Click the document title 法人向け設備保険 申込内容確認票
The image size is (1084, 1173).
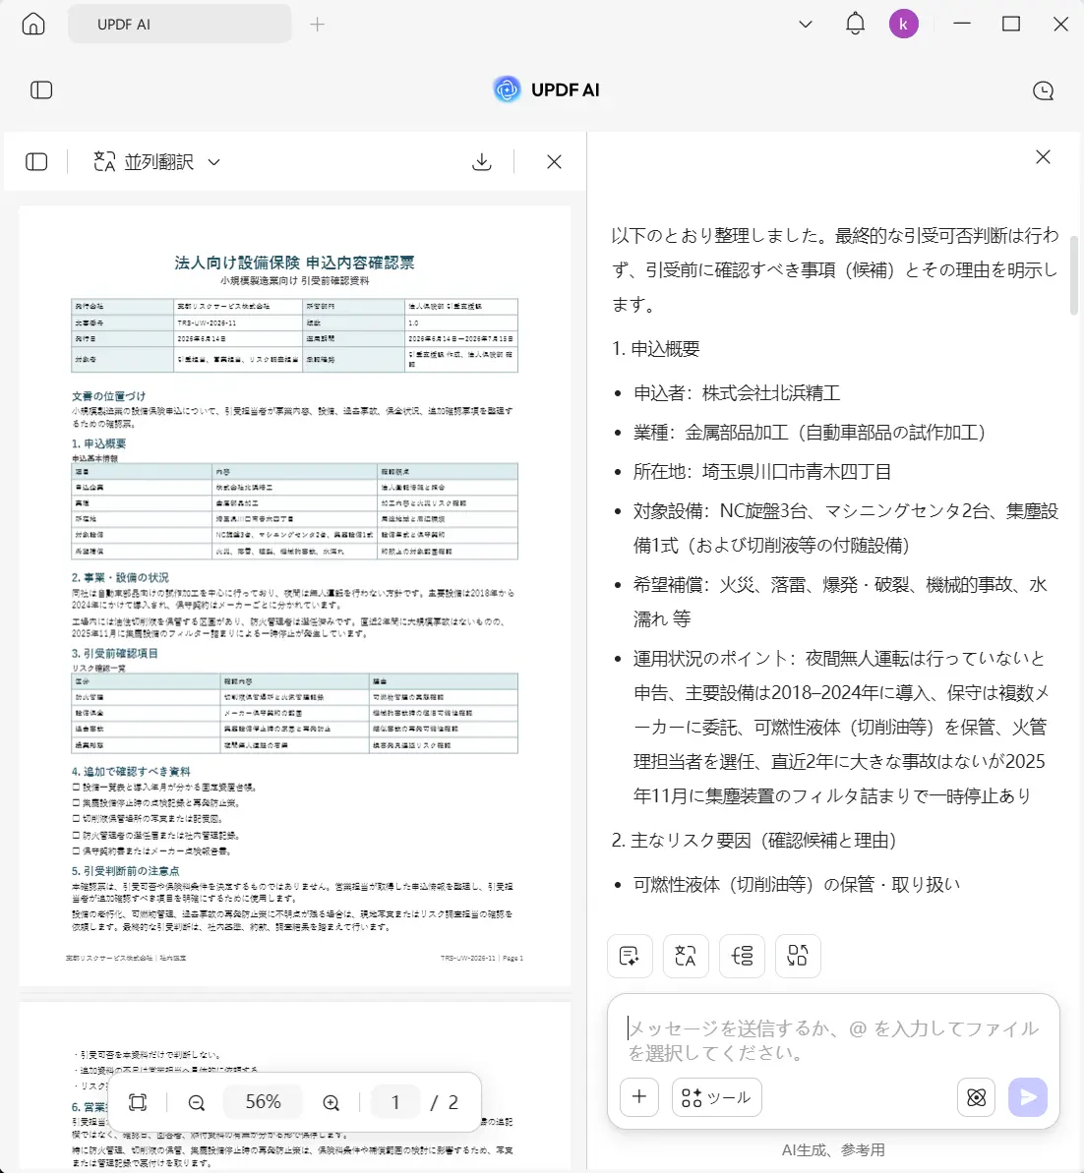click(x=294, y=263)
